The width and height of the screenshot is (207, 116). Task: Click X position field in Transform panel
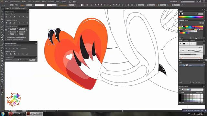(13, 29)
